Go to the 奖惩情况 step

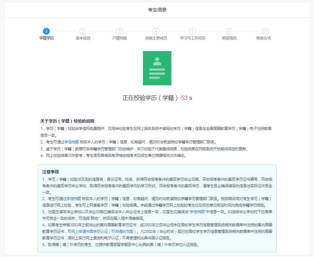pyautogui.click(x=229, y=38)
